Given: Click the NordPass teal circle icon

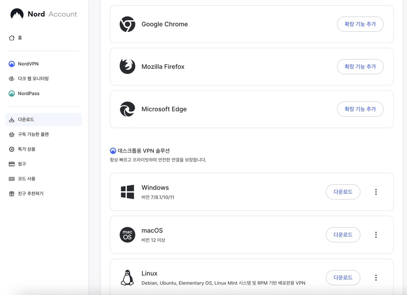Looking at the screenshot, I should pyautogui.click(x=12, y=93).
